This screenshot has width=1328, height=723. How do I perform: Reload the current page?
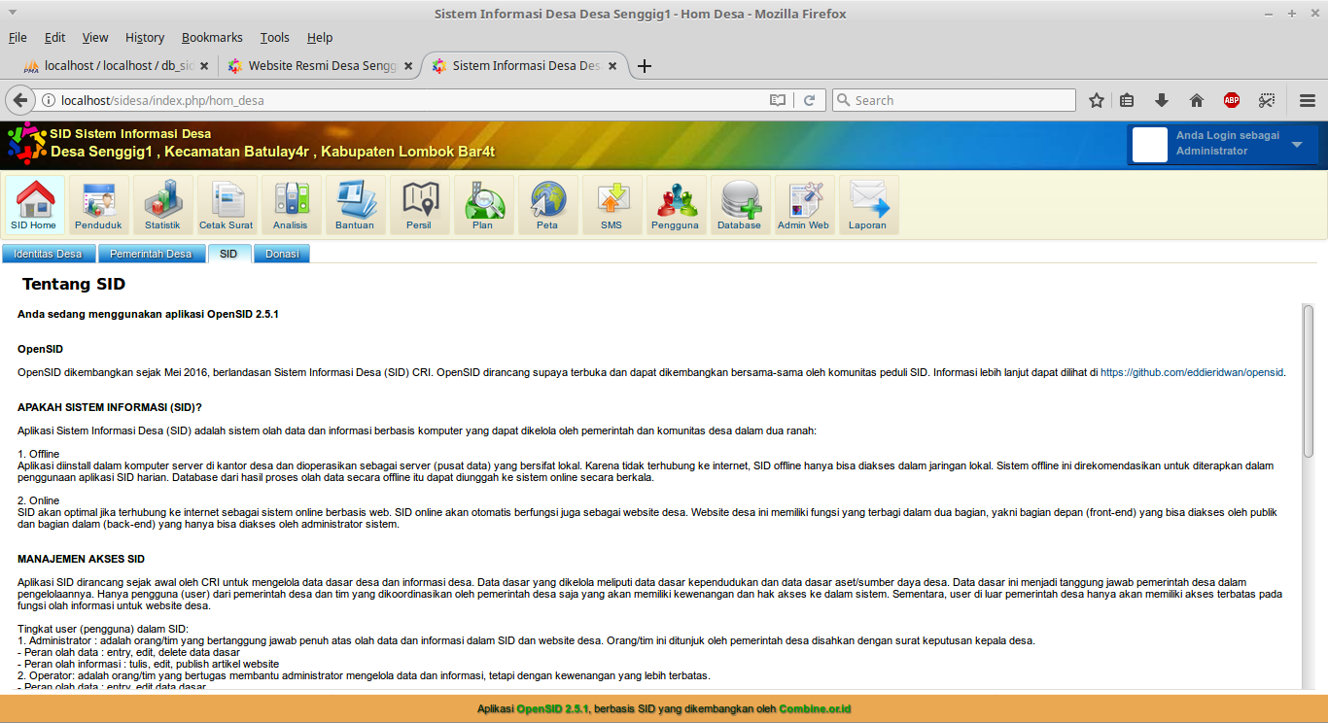tap(809, 100)
